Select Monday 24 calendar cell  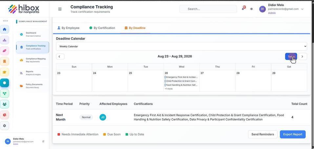(110, 81)
